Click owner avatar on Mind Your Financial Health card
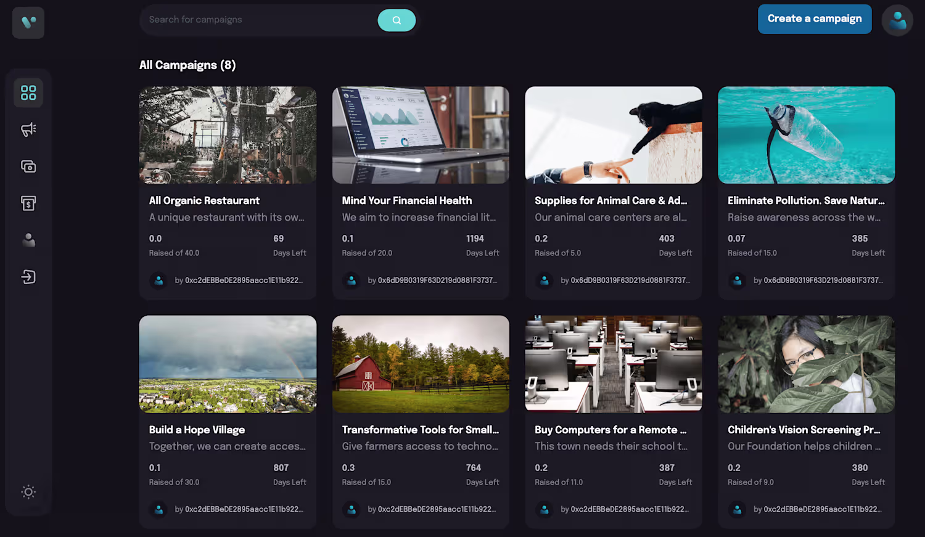 pos(351,281)
